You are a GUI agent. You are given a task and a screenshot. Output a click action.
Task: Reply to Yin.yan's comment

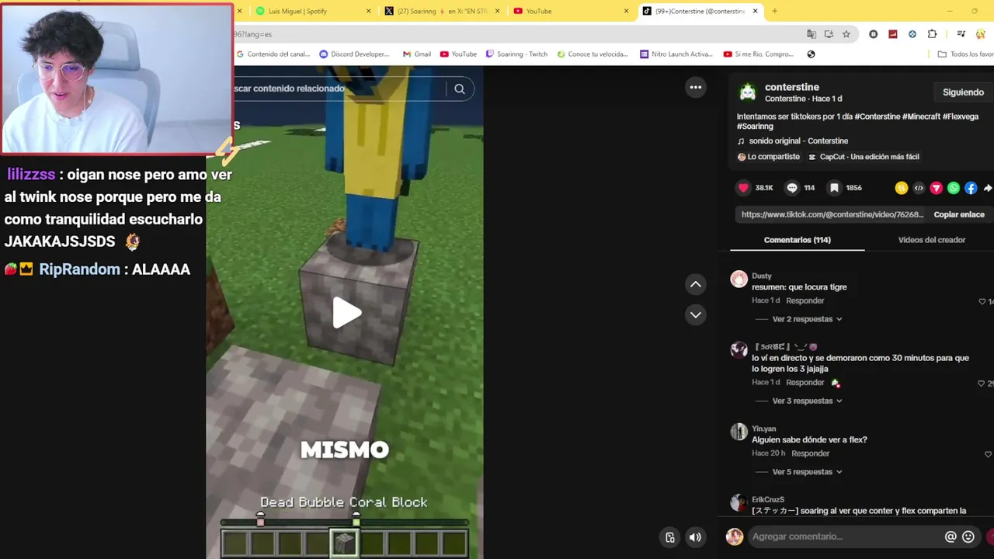pos(810,453)
